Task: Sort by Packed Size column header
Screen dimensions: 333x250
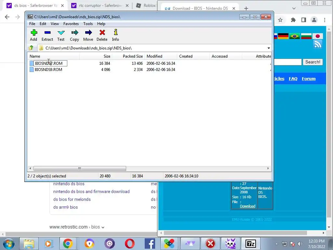Action: point(128,56)
